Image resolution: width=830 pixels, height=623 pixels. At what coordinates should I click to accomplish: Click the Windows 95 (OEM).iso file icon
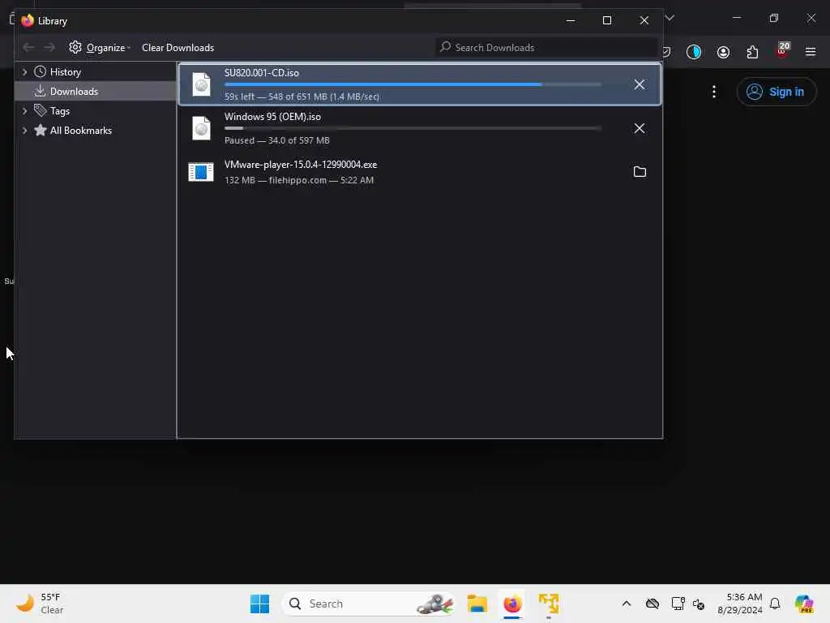tap(201, 128)
